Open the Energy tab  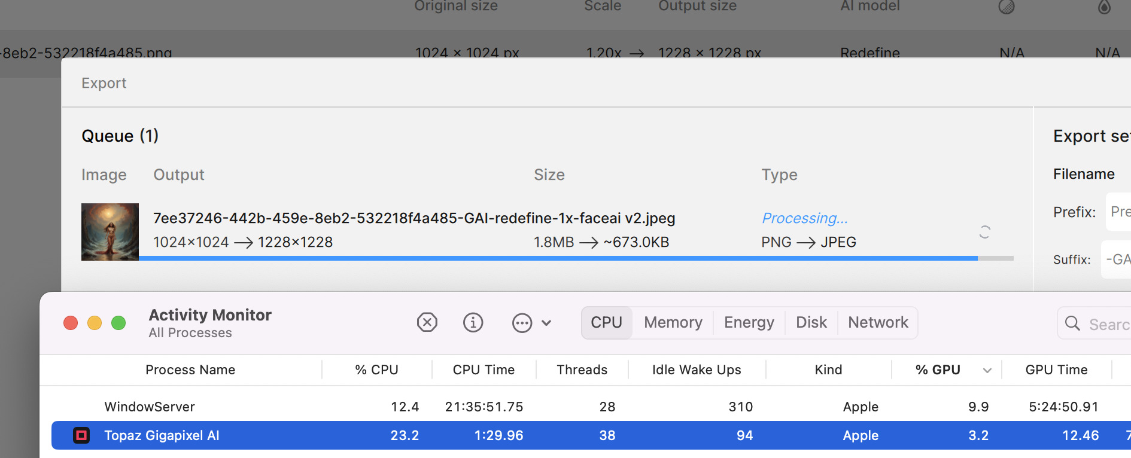749,323
